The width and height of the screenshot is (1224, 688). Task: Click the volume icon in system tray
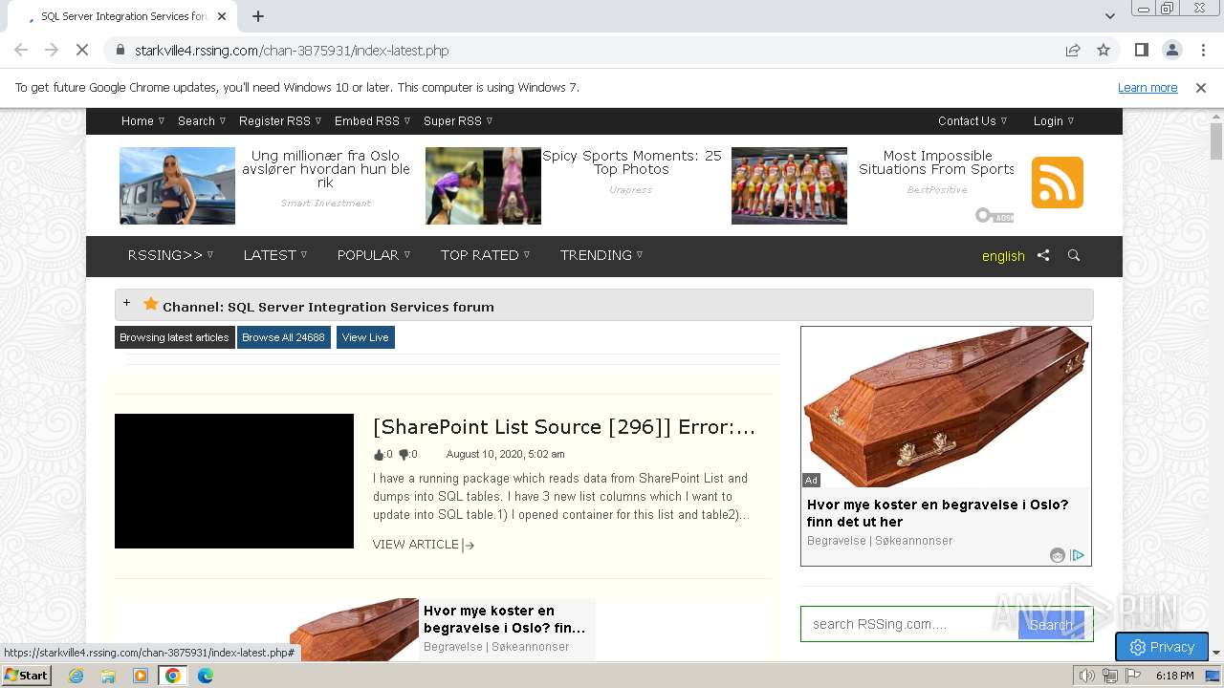pos(1087,676)
